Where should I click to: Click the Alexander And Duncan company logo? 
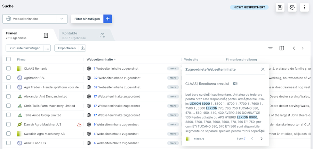pos(19,96)
